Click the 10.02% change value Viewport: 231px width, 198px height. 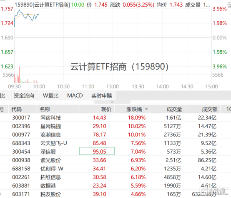coord(137,126)
